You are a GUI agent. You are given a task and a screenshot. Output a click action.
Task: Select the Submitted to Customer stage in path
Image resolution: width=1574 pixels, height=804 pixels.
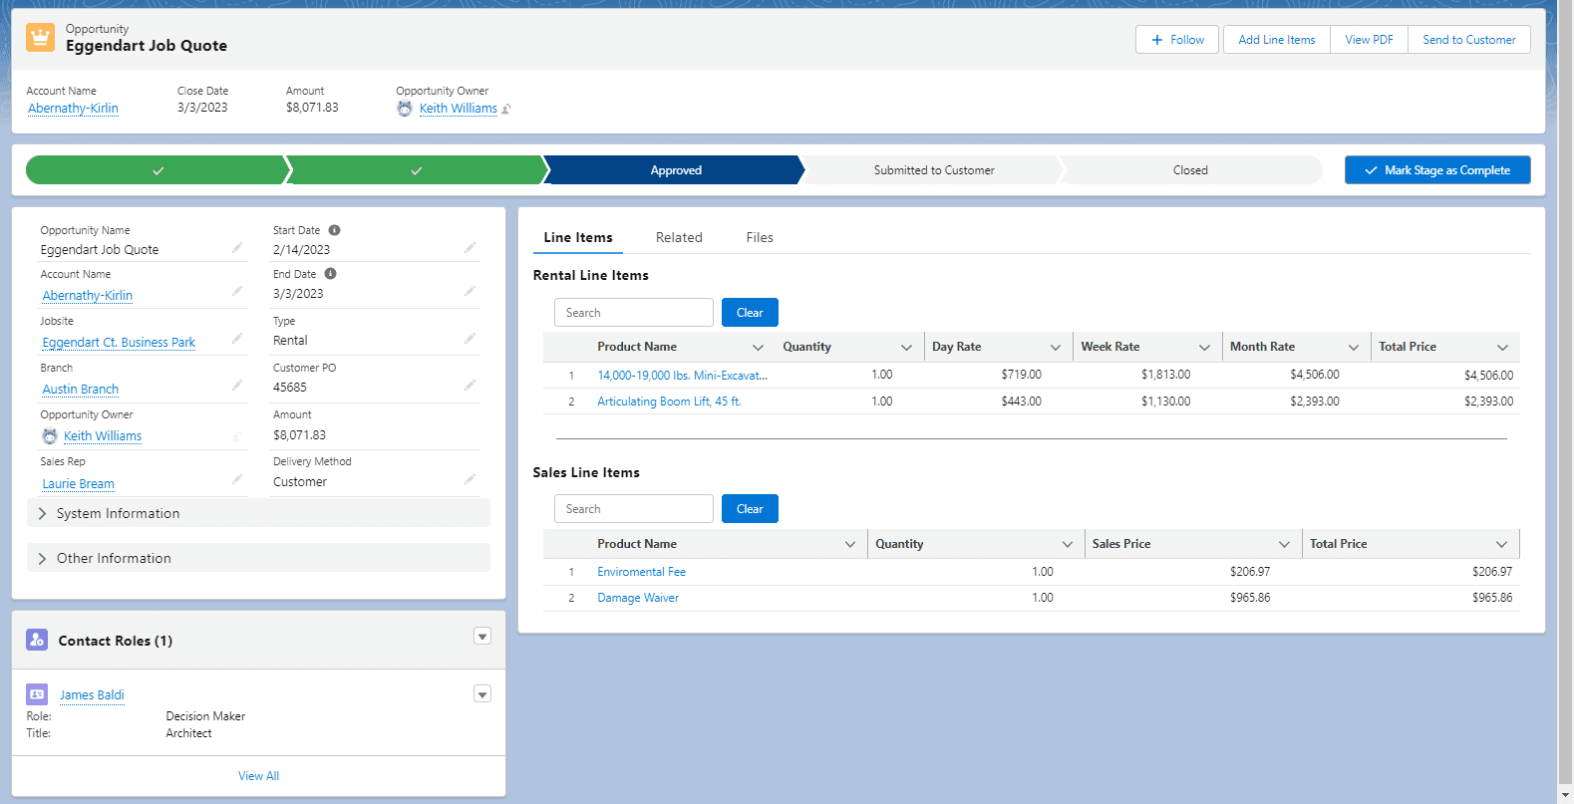point(933,170)
